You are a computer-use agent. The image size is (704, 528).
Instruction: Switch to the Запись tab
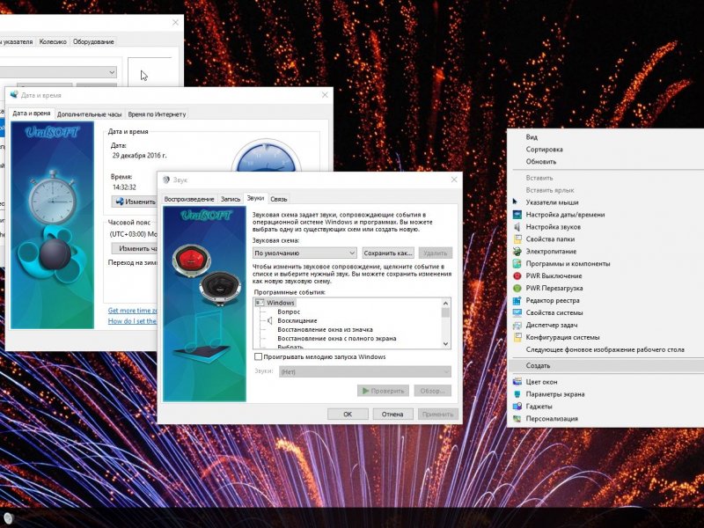(x=231, y=199)
